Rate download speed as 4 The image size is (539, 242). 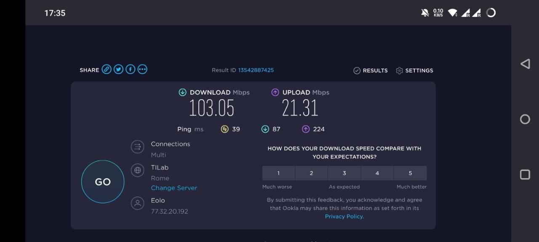377,173
